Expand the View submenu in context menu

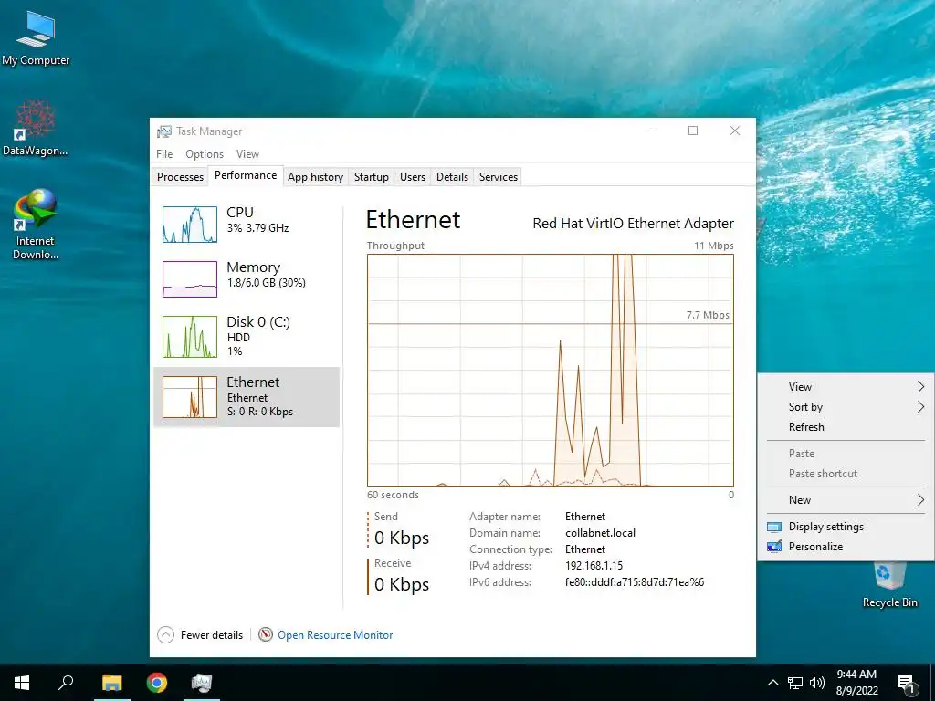pos(846,387)
